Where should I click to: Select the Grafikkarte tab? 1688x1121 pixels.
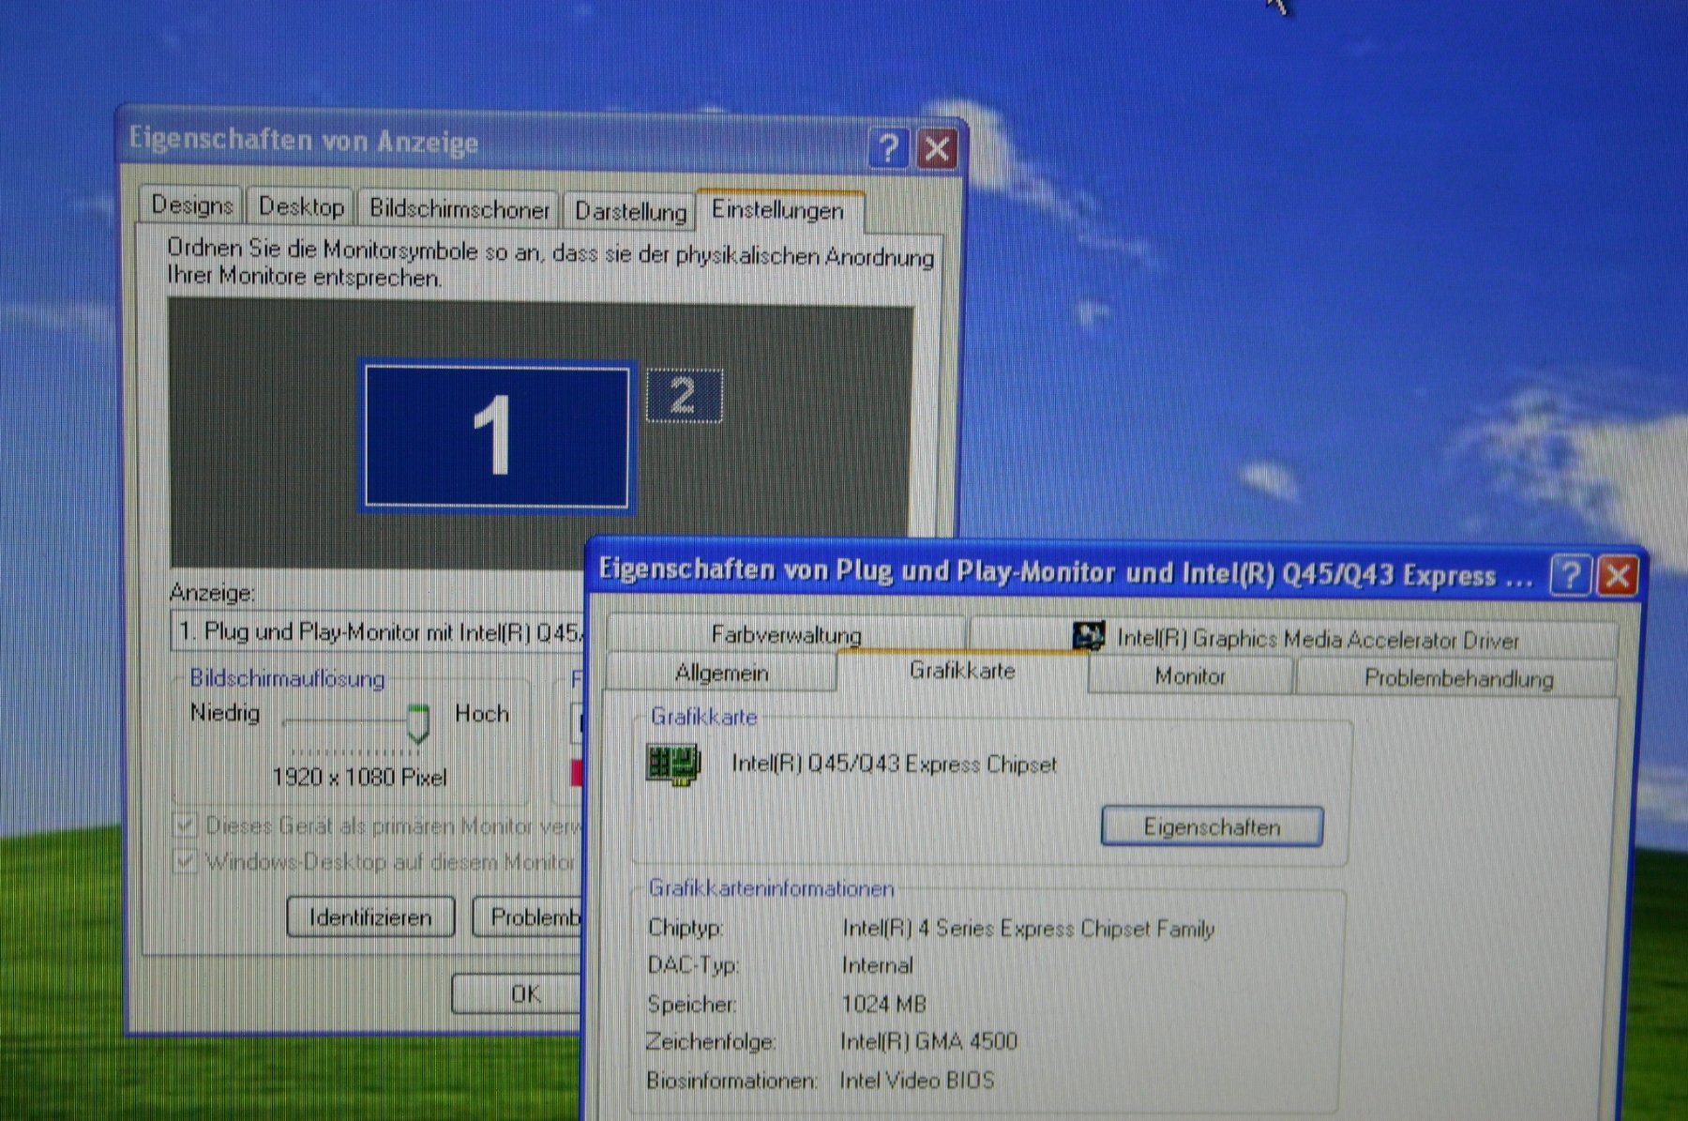pos(962,670)
